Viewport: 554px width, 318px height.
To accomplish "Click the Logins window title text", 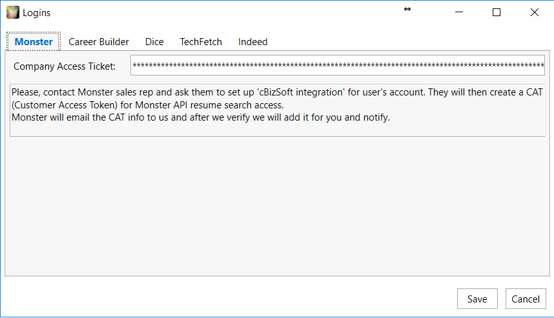I will click(36, 13).
